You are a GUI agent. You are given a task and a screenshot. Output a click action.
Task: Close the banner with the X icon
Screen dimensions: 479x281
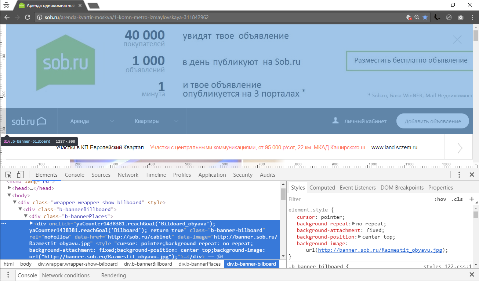pyautogui.click(x=457, y=40)
